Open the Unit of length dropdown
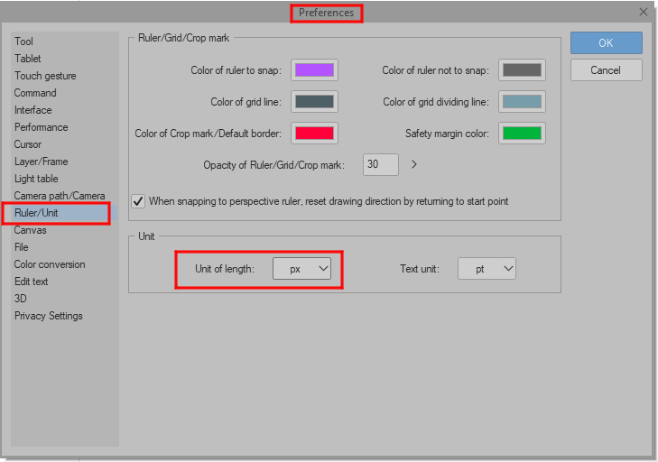This screenshot has width=658, height=462. pos(301,269)
